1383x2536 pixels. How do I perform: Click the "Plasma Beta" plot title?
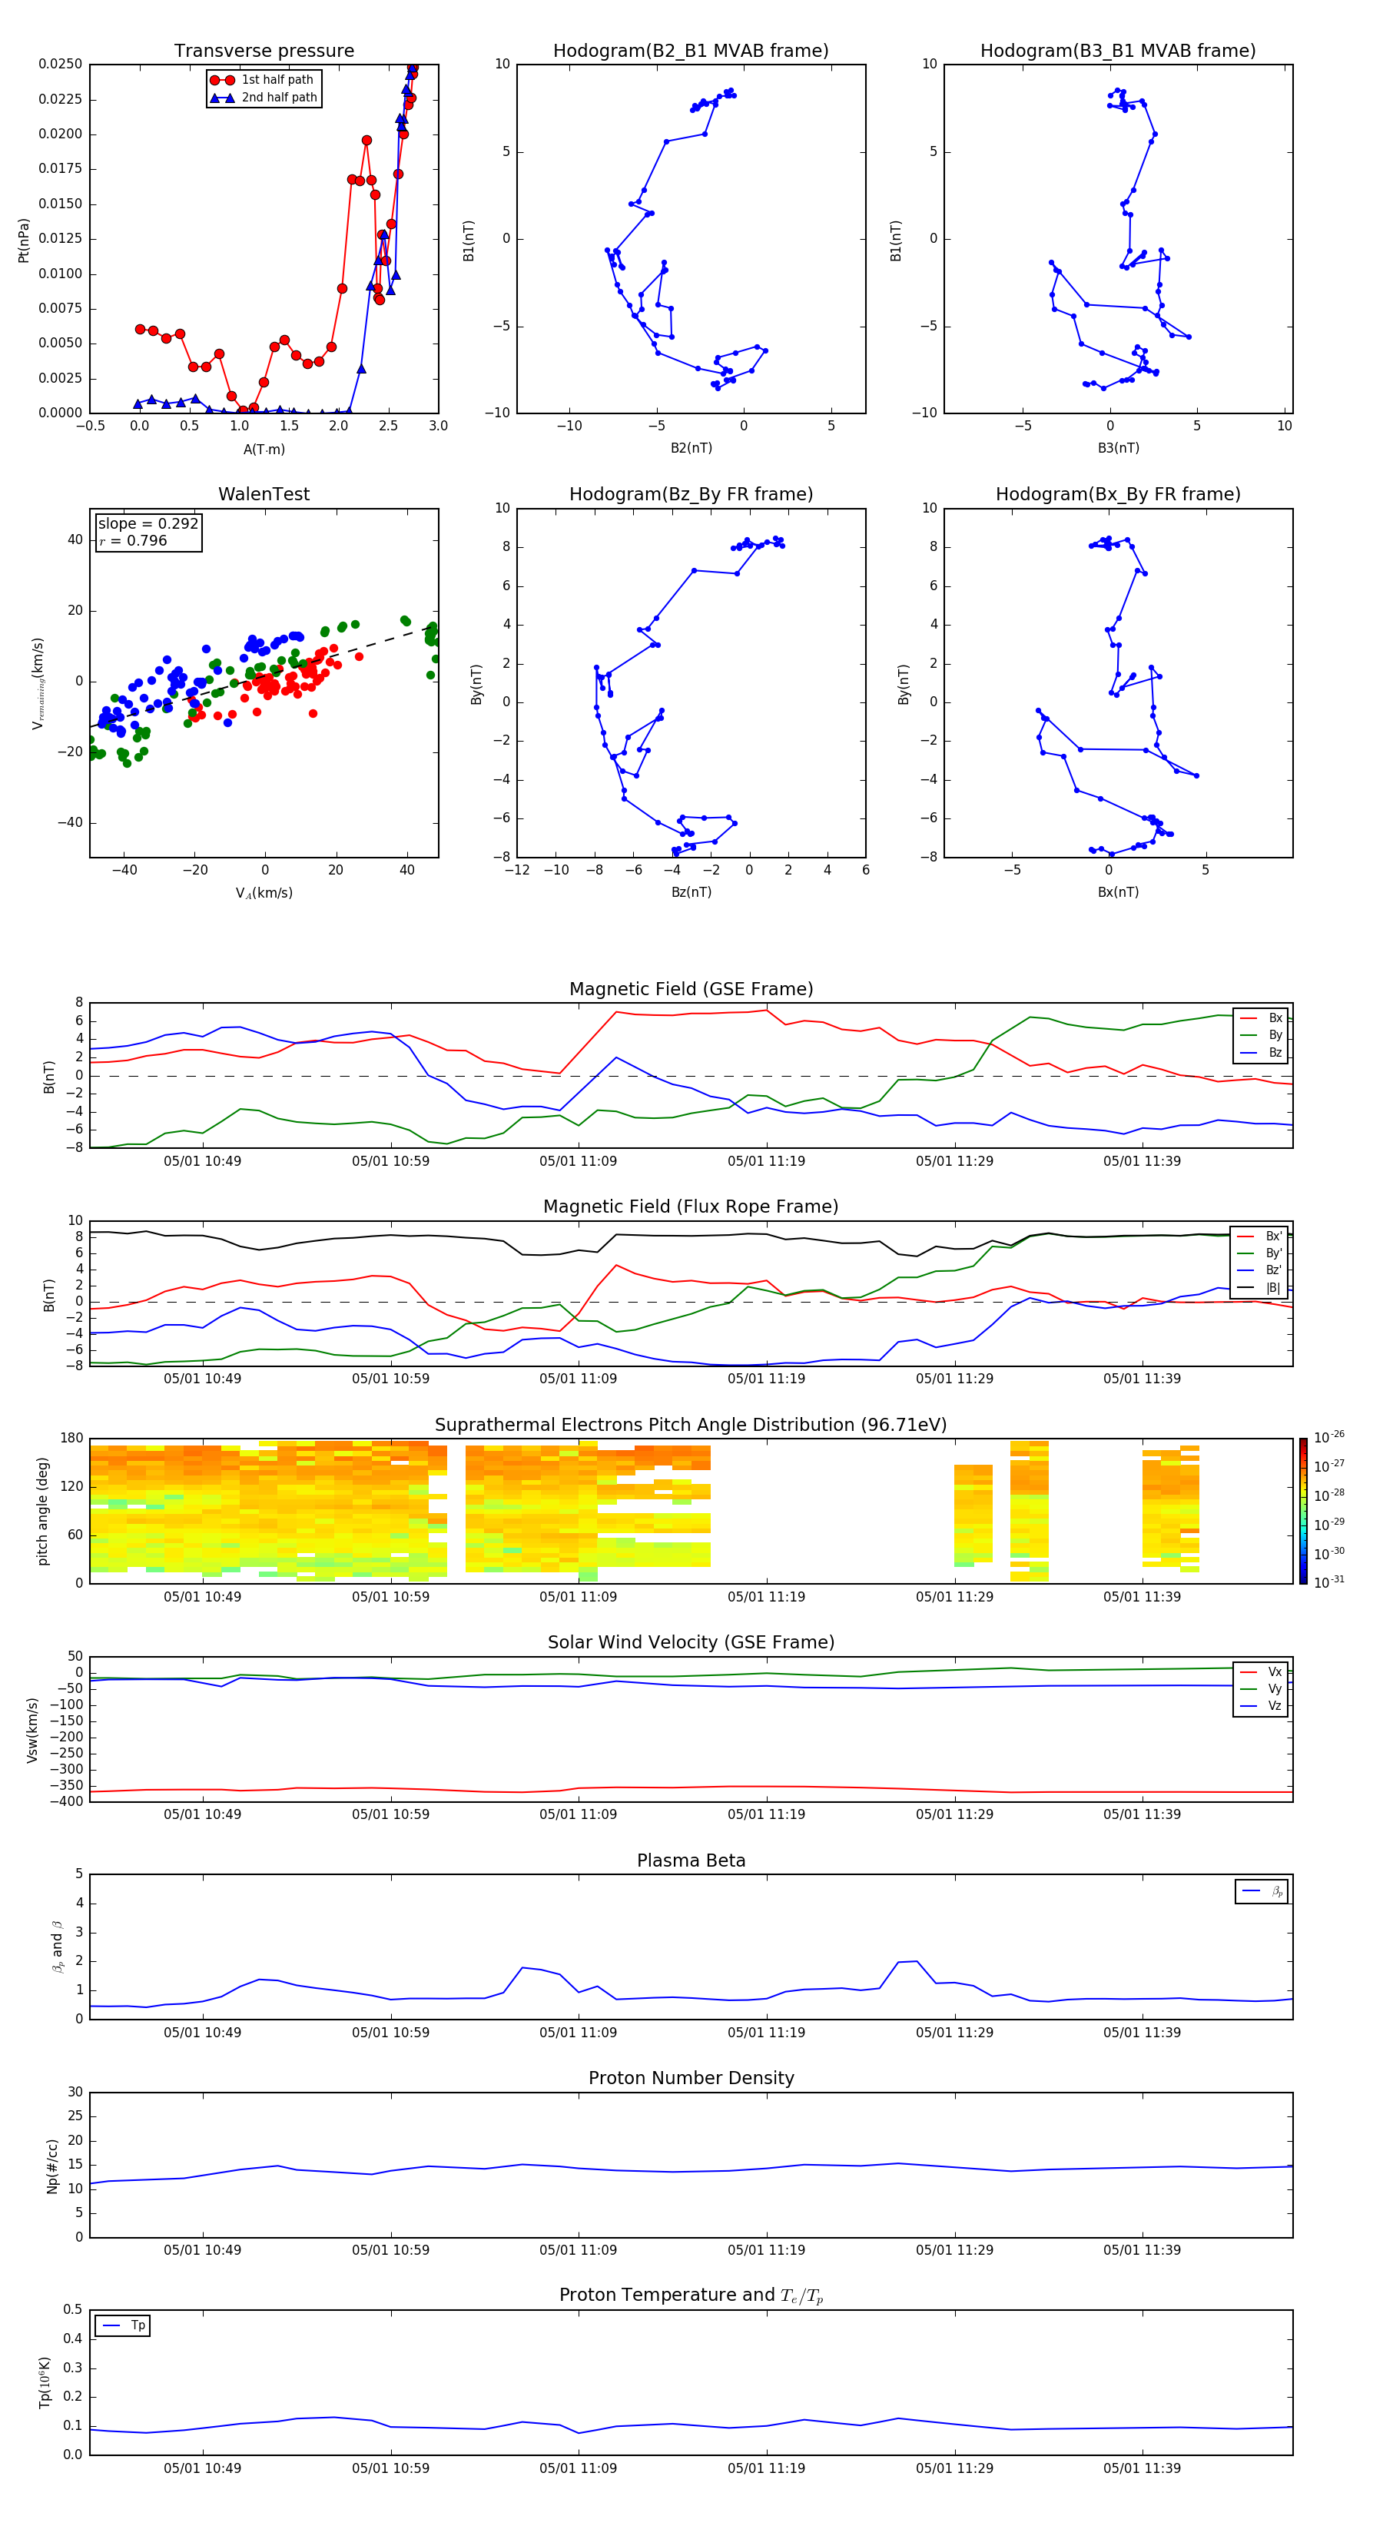(691, 1861)
